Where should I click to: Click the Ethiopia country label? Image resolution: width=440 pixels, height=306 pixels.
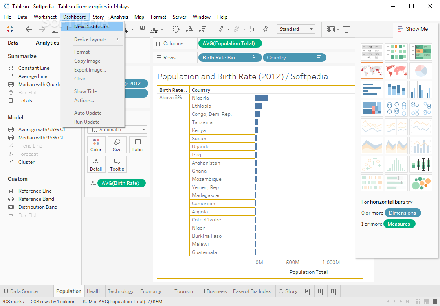click(202, 106)
